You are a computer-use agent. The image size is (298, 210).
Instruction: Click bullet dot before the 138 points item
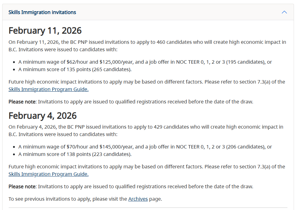[14, 154]
